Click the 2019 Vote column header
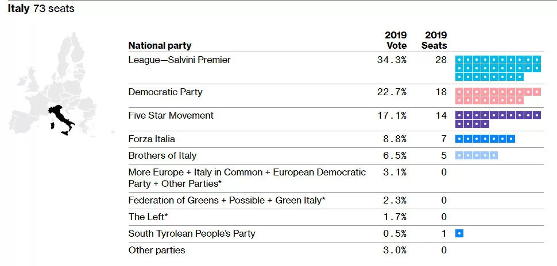This screenshot has height=266, width=557. point(396,41)
